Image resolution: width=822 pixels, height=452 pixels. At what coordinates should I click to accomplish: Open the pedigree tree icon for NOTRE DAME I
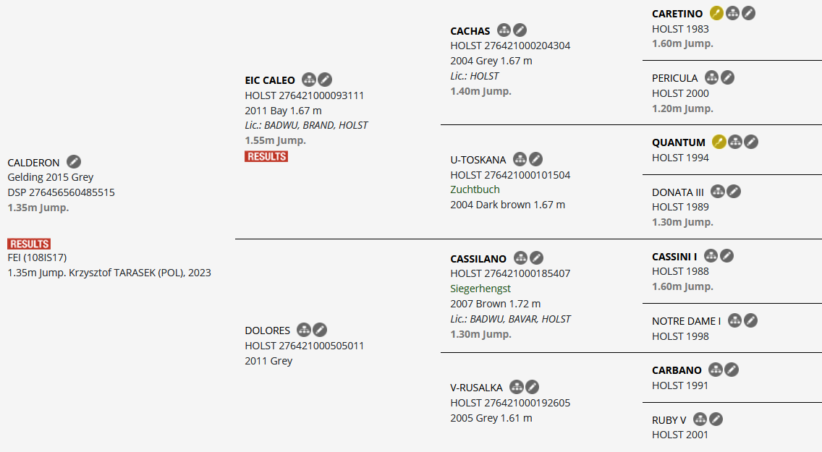tap(734, 320)
